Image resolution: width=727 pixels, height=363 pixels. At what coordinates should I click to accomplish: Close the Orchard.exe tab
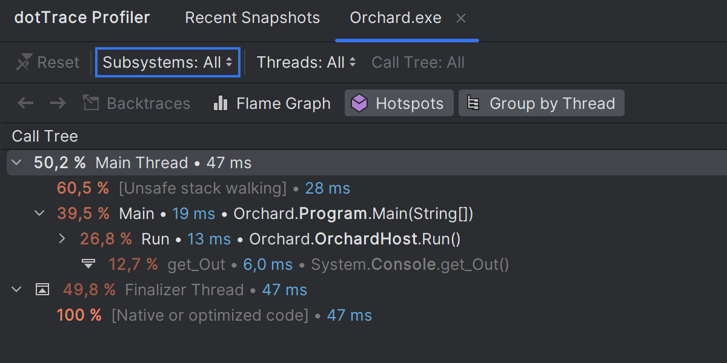click(x=461, y=18)
